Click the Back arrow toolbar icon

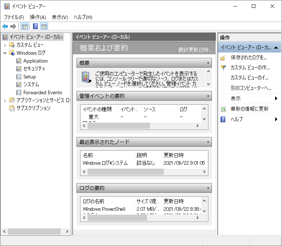point(5,27)
